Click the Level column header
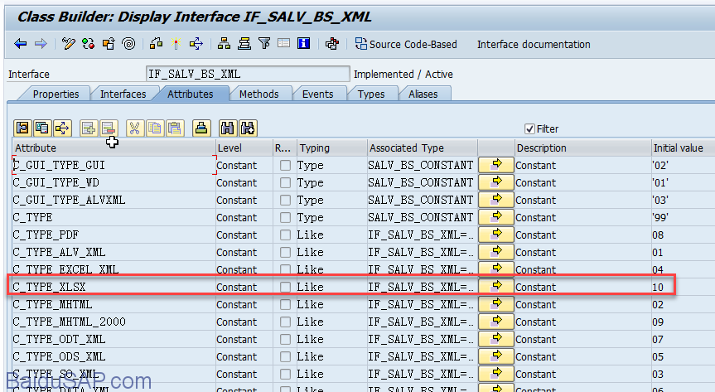Viewport: 715px width, 392px height. pos(244,148)
